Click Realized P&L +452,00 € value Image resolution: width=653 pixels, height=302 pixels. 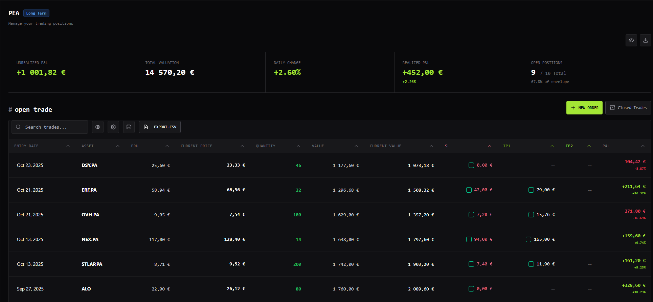[x=423, y=72]
